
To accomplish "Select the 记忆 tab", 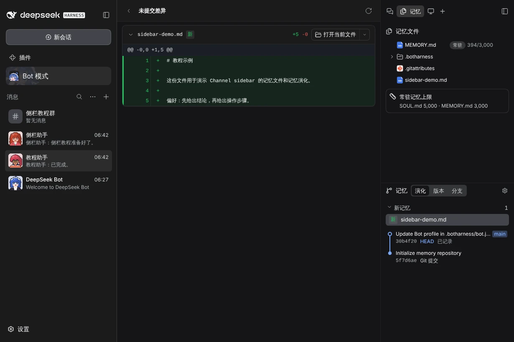I will (x=410, y=11).
